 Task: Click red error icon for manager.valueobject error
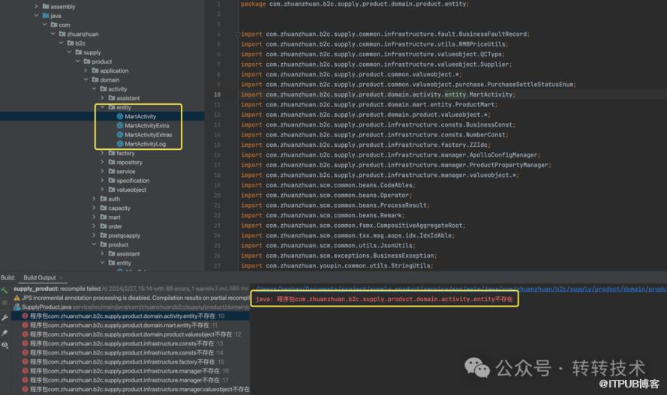coord(25,389)
